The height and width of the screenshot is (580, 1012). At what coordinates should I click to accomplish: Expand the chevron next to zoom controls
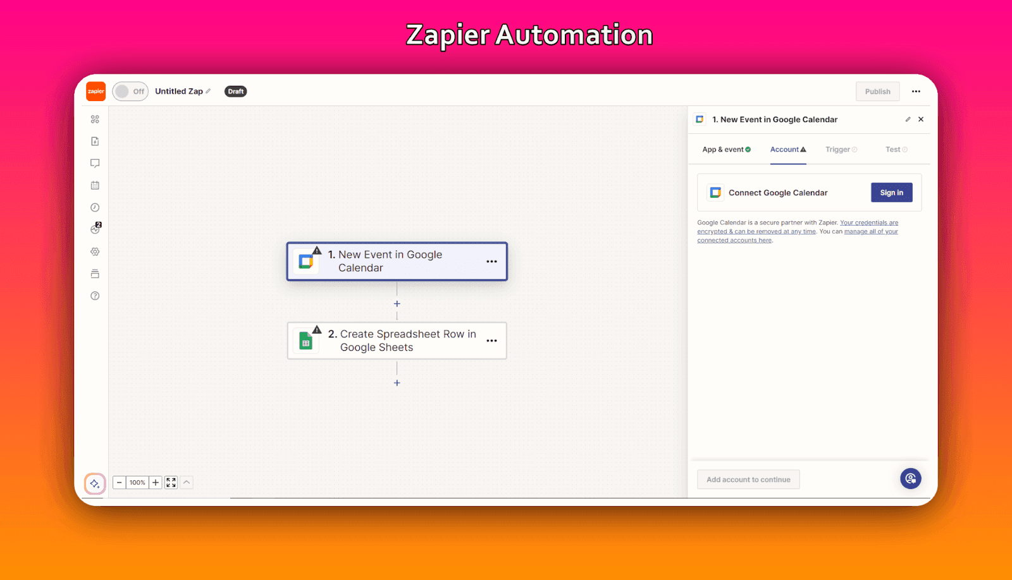(187, 483)
